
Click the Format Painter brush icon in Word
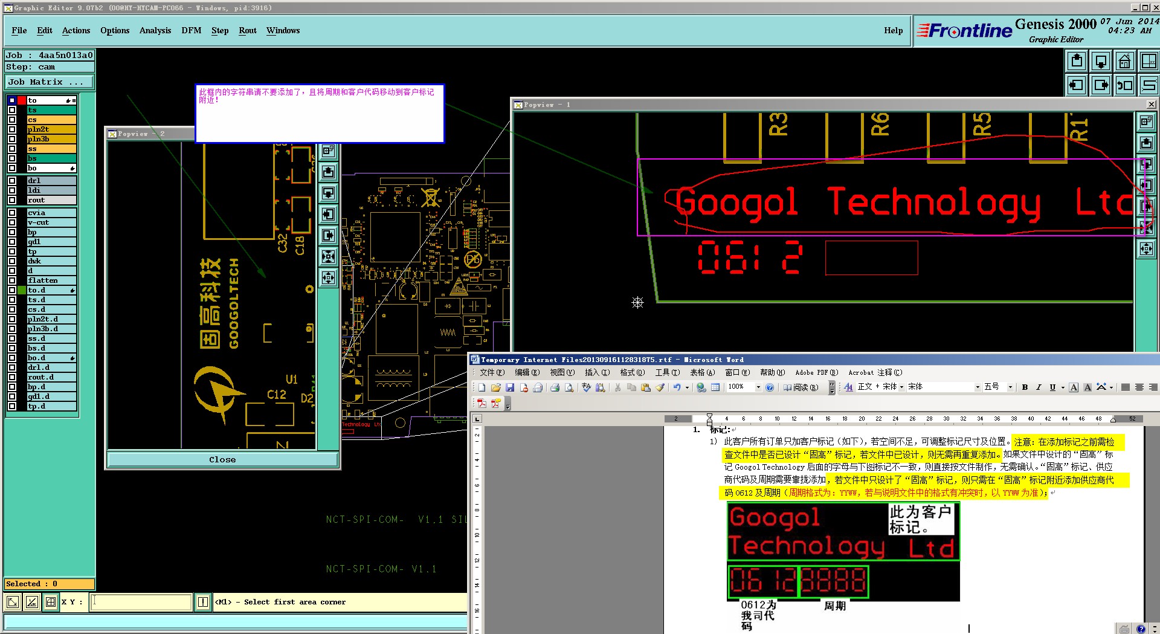[x=660, y=387]
